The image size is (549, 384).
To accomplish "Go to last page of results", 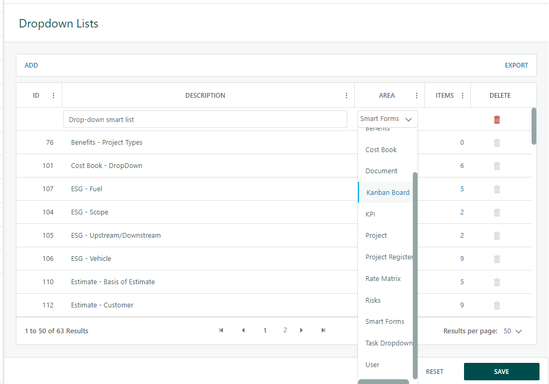I will (x=323, y=331).
